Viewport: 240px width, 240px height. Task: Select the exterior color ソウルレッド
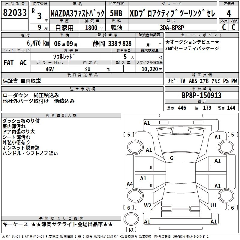64,57
